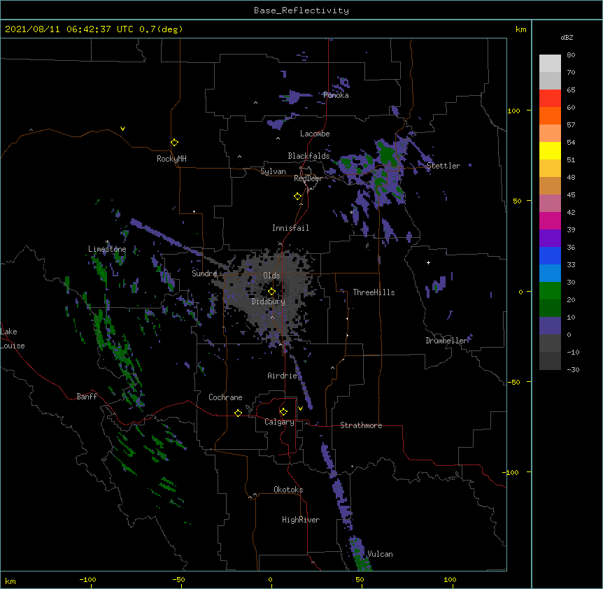Select the RedDeer city label
Viewport: 603px width, 589px height.
coord(308,178)
